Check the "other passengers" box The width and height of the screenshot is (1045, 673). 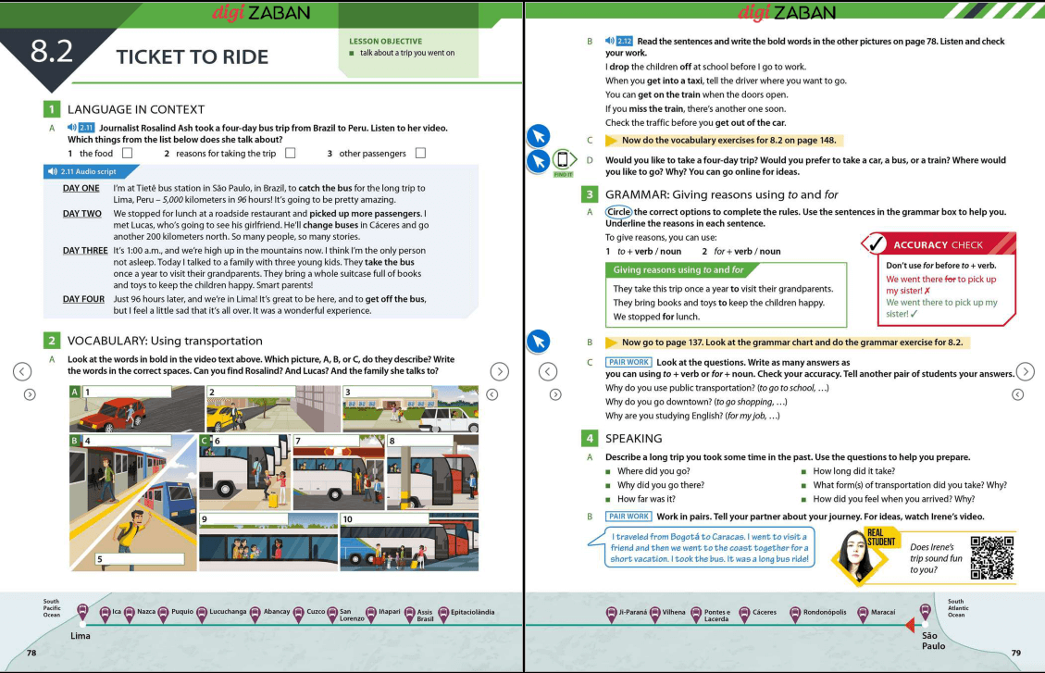coord(420,154)
